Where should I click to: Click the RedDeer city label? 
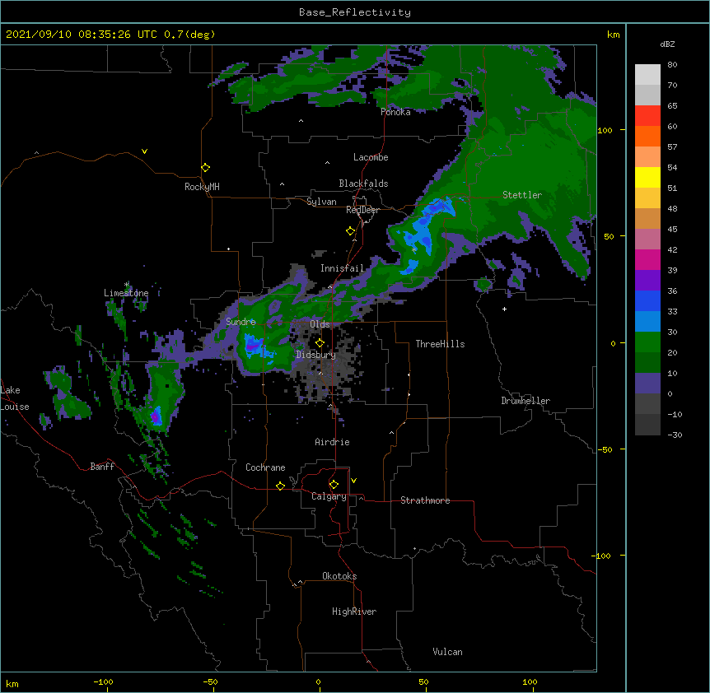[362, 210]
